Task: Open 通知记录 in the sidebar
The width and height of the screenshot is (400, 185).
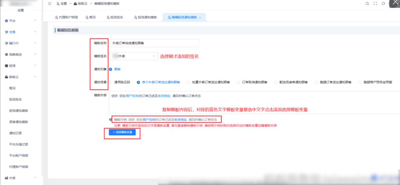Action: pyautogui.click(x=15, y=133)
